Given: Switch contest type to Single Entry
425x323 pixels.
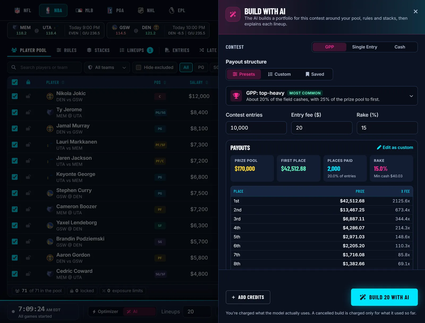Looking at the screenshot, I should 364,47.
